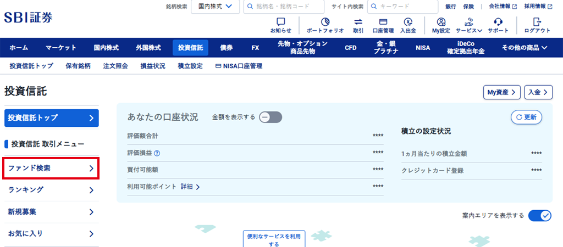Open the ポートフォリオ pie chart icon
Screen dimensions: 563x247
325,21
